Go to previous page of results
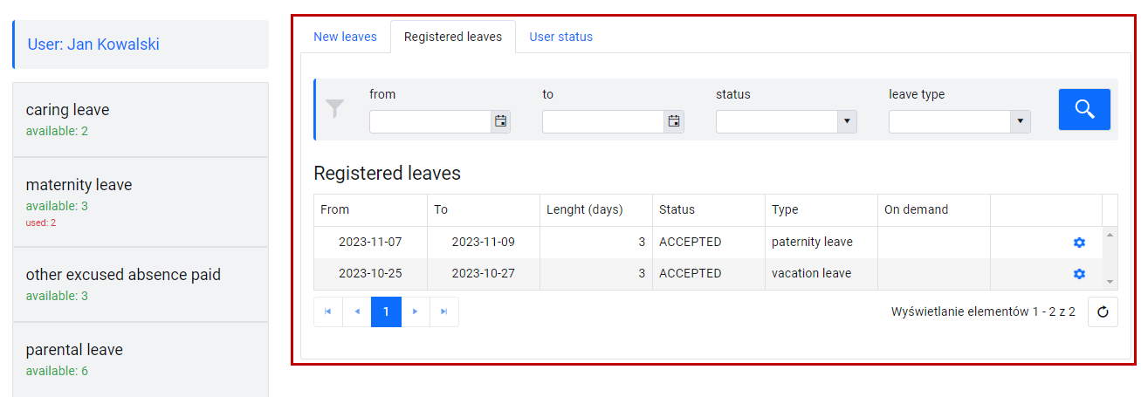The width and height of the screenshot is (1141, 397). [357, 311]
